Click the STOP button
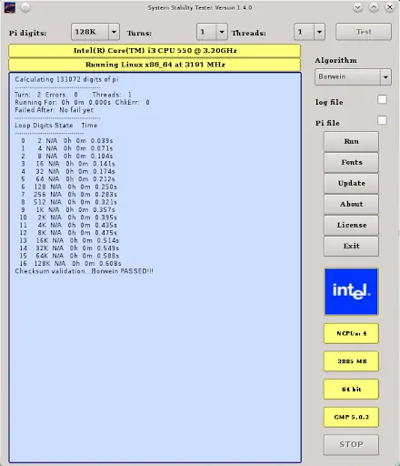The width and height of the screenshot is (400, 466). (x=351, y=444)
